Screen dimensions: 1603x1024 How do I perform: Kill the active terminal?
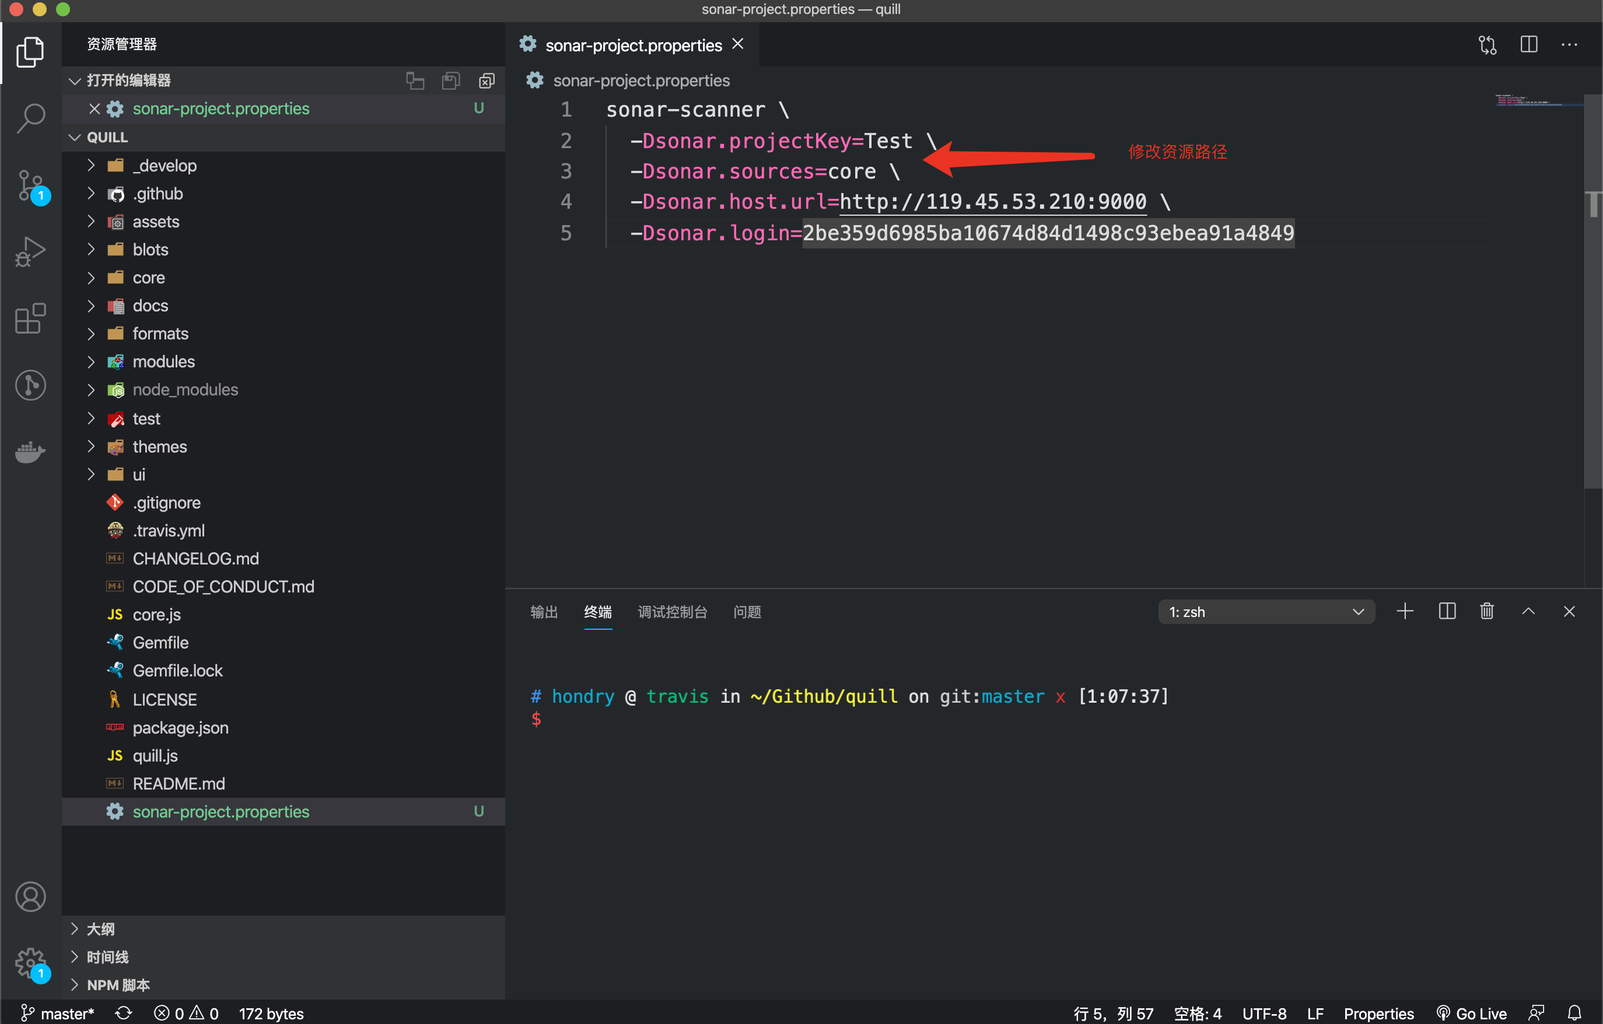pyautogui.click(x=1487, y=611)
